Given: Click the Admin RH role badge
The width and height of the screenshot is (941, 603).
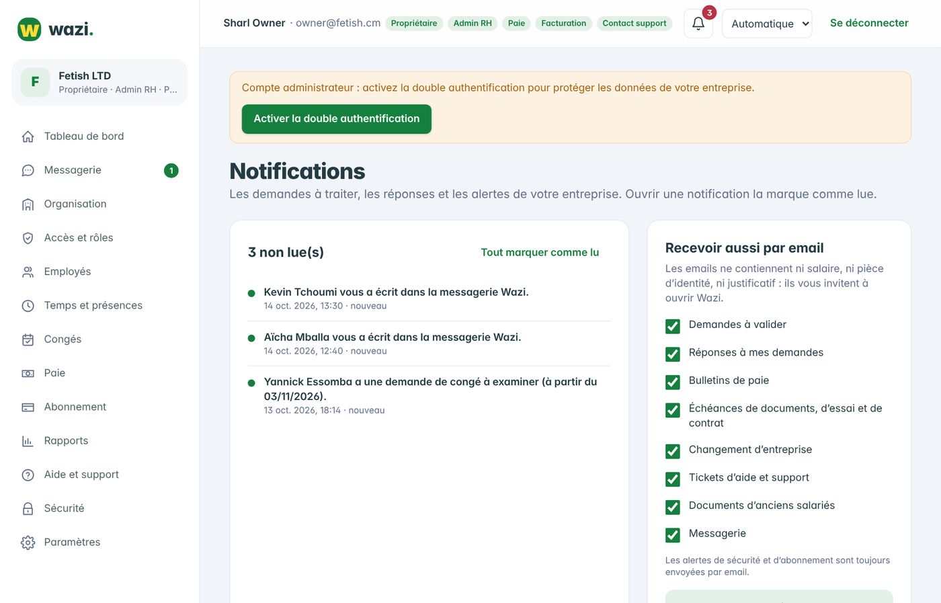Looking at the screenshot, I should click(x=473, y=24).
